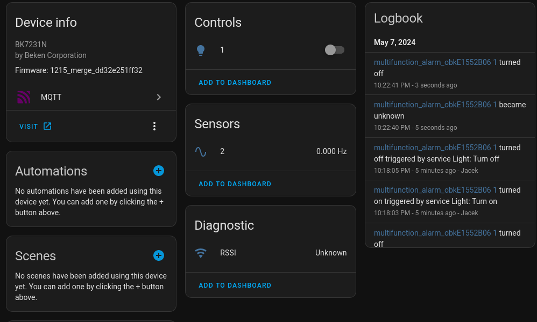Click the RSSI wifi signal icon

(201, 253)
